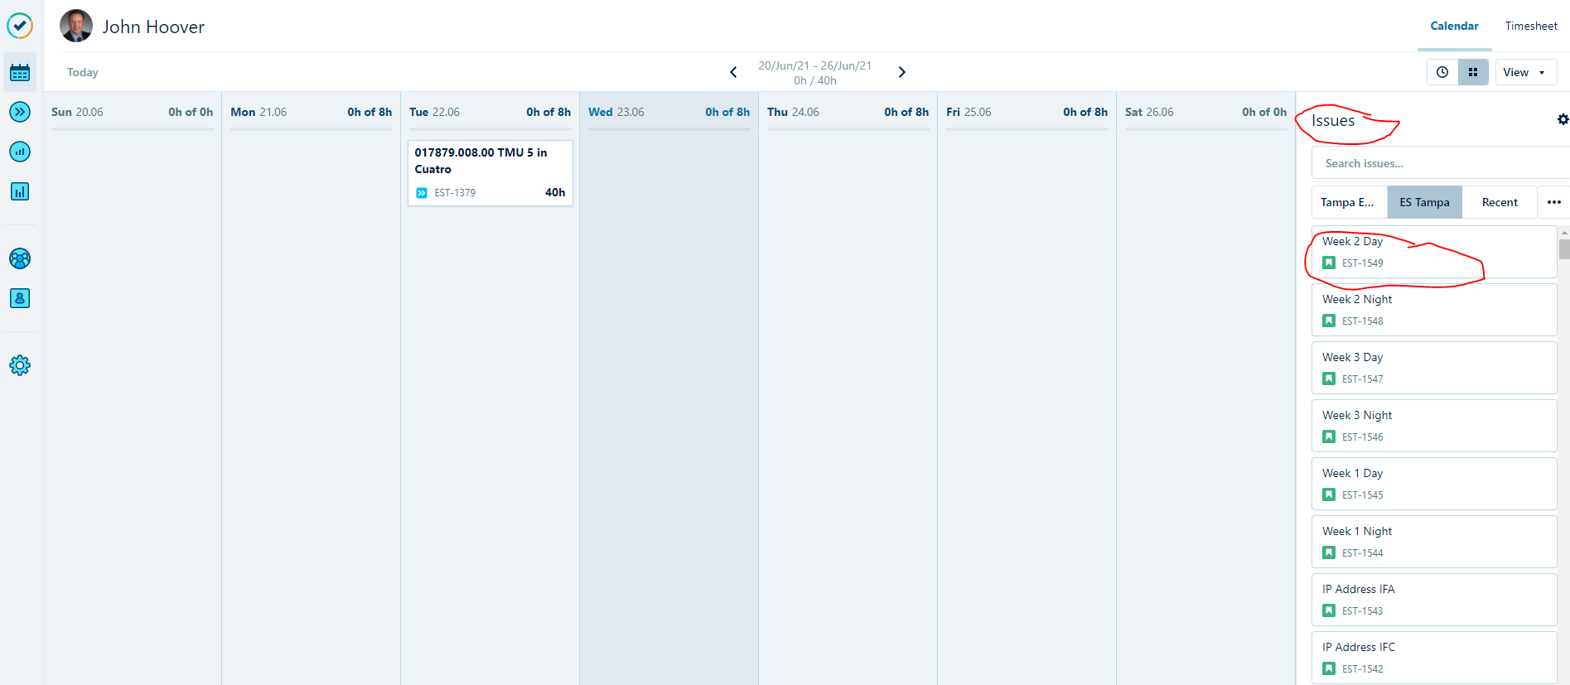Click the EST-1379 issue type icon

(x=422, y=193)
